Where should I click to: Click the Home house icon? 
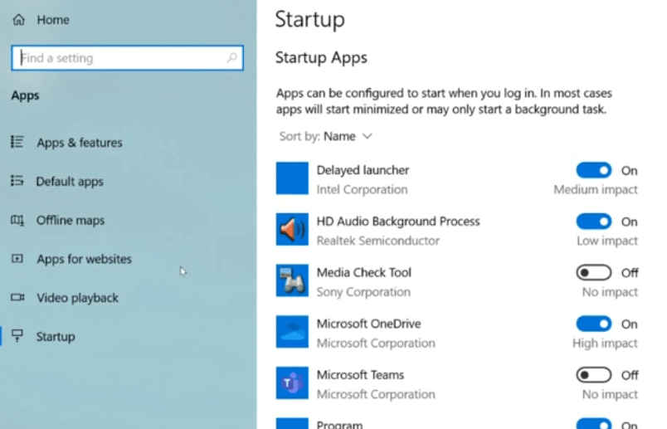[x=19, y=20]
